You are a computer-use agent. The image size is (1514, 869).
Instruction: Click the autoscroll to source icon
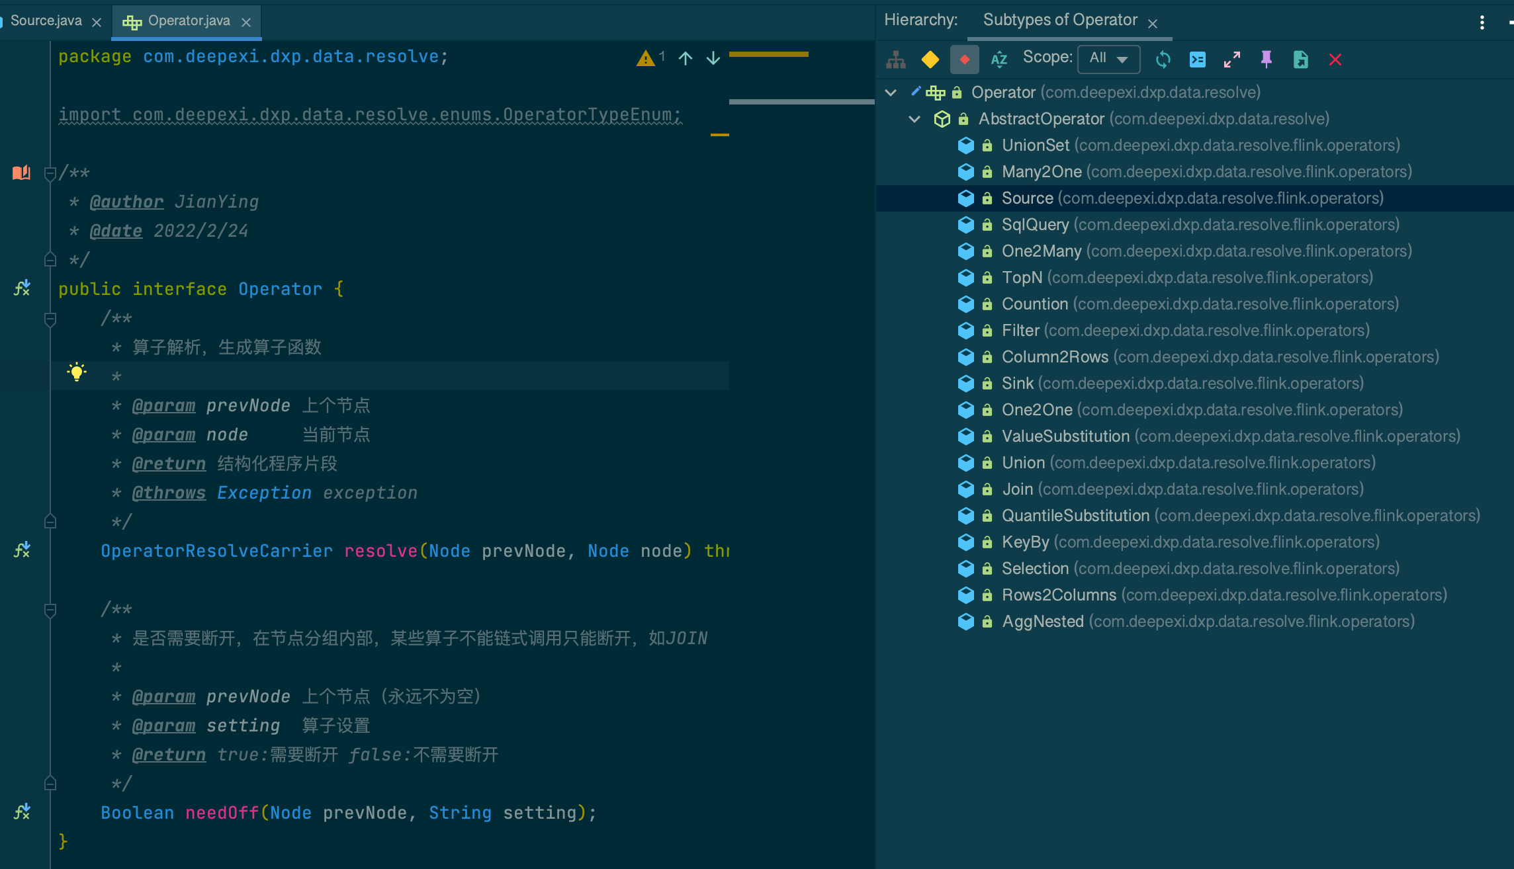tap(1198, 60)
